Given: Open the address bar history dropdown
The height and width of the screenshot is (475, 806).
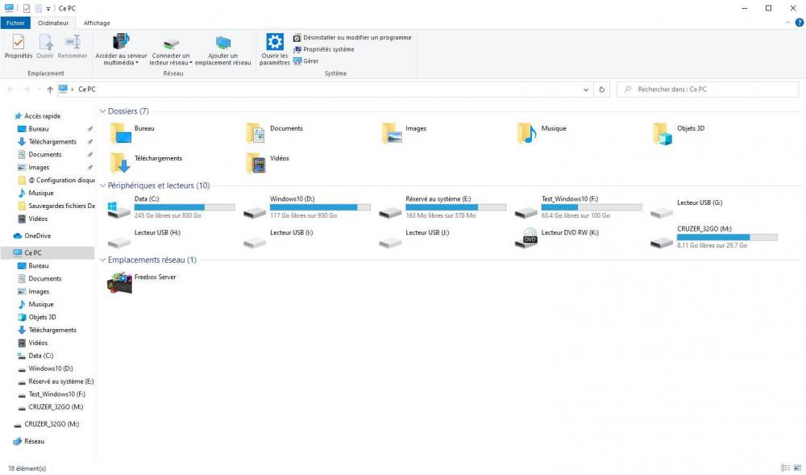Looking at the screenshot, I should [588, 90].
